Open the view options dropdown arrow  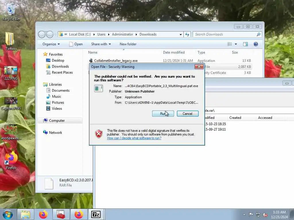tap(236, 44)
